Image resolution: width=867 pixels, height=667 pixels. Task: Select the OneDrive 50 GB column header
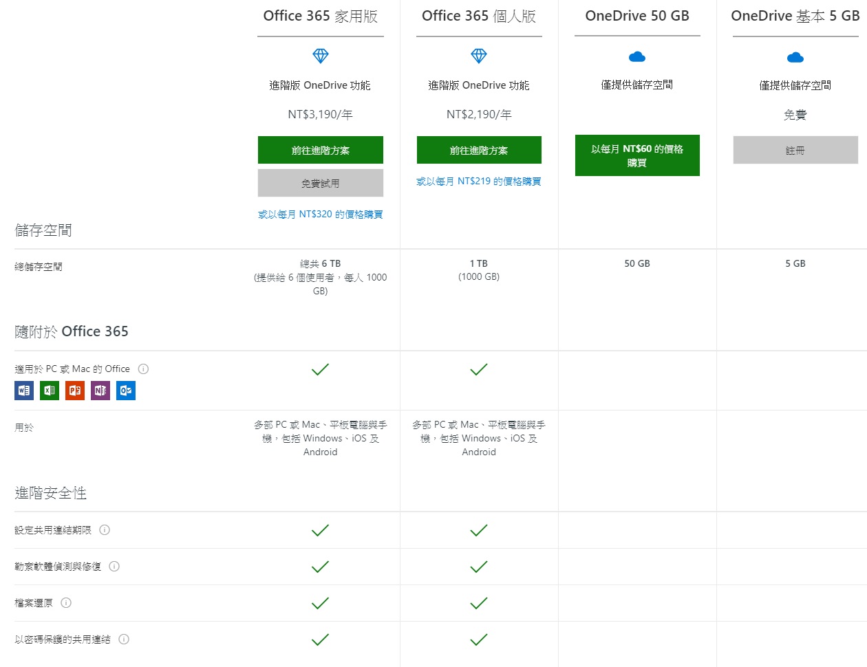click(636, 15)
